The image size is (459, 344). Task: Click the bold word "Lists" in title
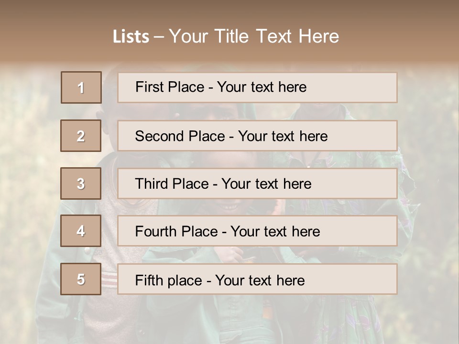pyautogui.click(x=131, y=37)
